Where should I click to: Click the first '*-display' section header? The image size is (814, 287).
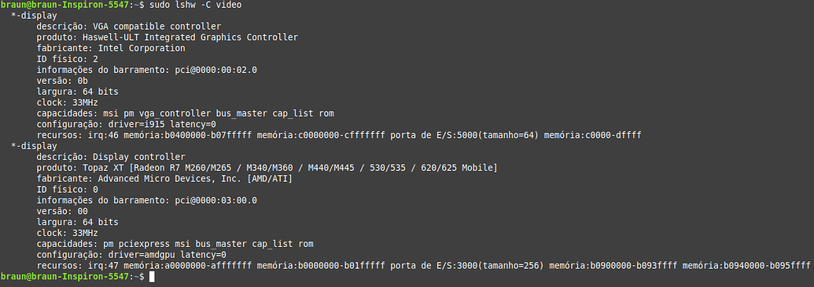point(34,16)
